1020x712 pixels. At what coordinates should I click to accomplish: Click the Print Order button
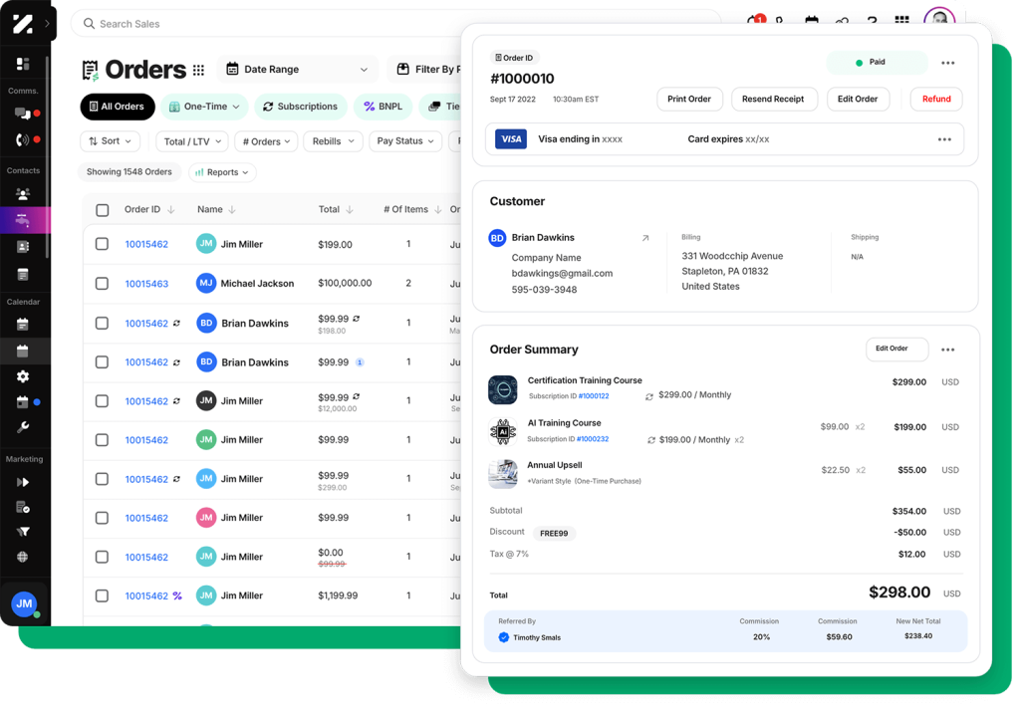[x=689, y=99]
